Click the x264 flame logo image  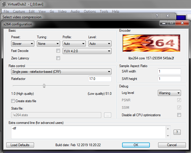151,43
